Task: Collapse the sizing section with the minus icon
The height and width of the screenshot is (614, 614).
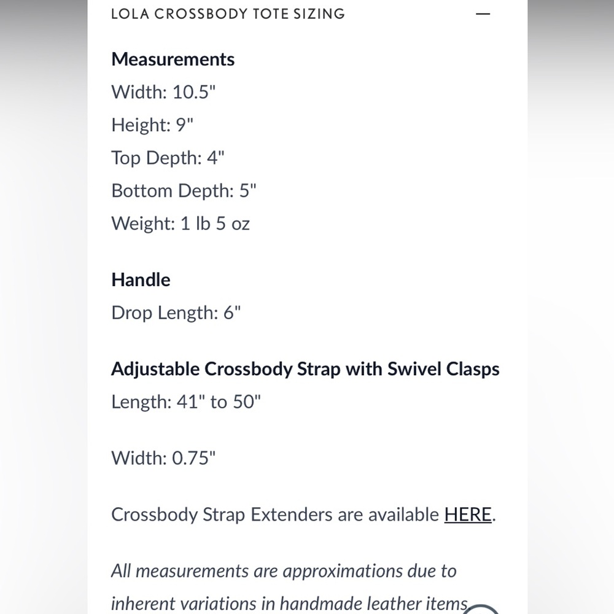Action: [483, 14]
